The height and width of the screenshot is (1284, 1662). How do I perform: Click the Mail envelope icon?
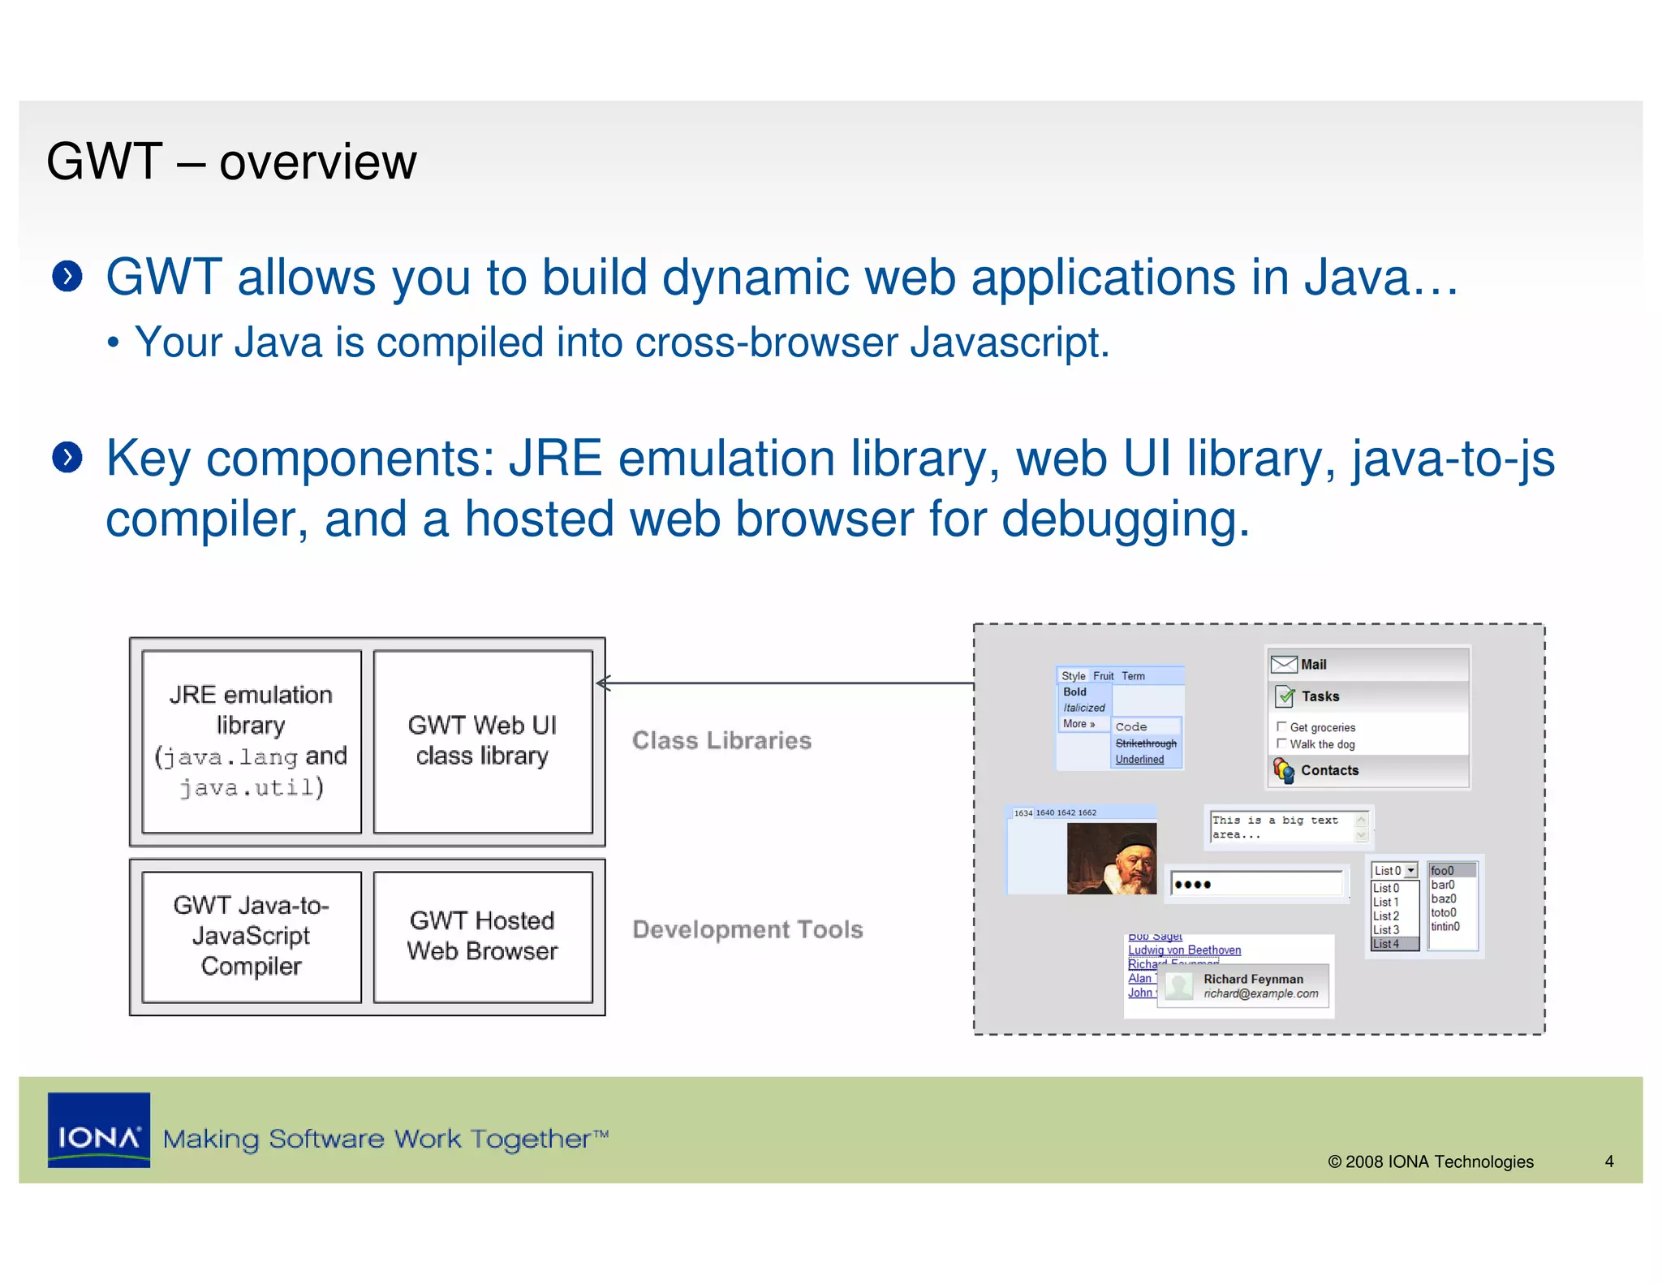click(1283, 665)
